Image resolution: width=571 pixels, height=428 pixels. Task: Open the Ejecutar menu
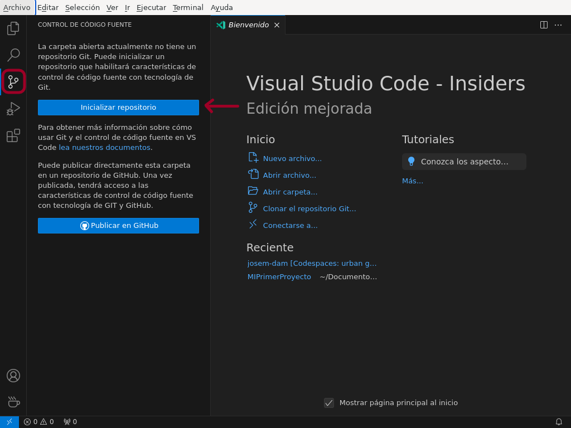(x=151, y=8)
